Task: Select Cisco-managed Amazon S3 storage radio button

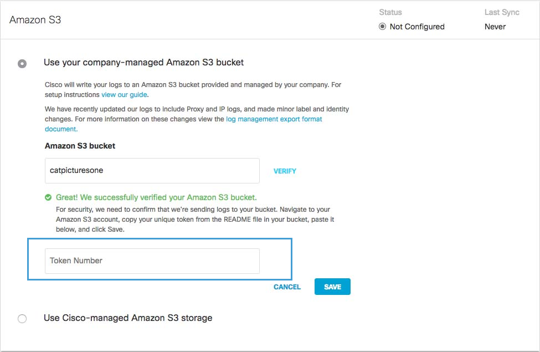Action: (22, 319)
